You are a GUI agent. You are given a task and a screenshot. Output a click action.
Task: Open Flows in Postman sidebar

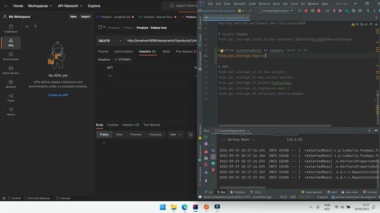(x=11, y=98)
